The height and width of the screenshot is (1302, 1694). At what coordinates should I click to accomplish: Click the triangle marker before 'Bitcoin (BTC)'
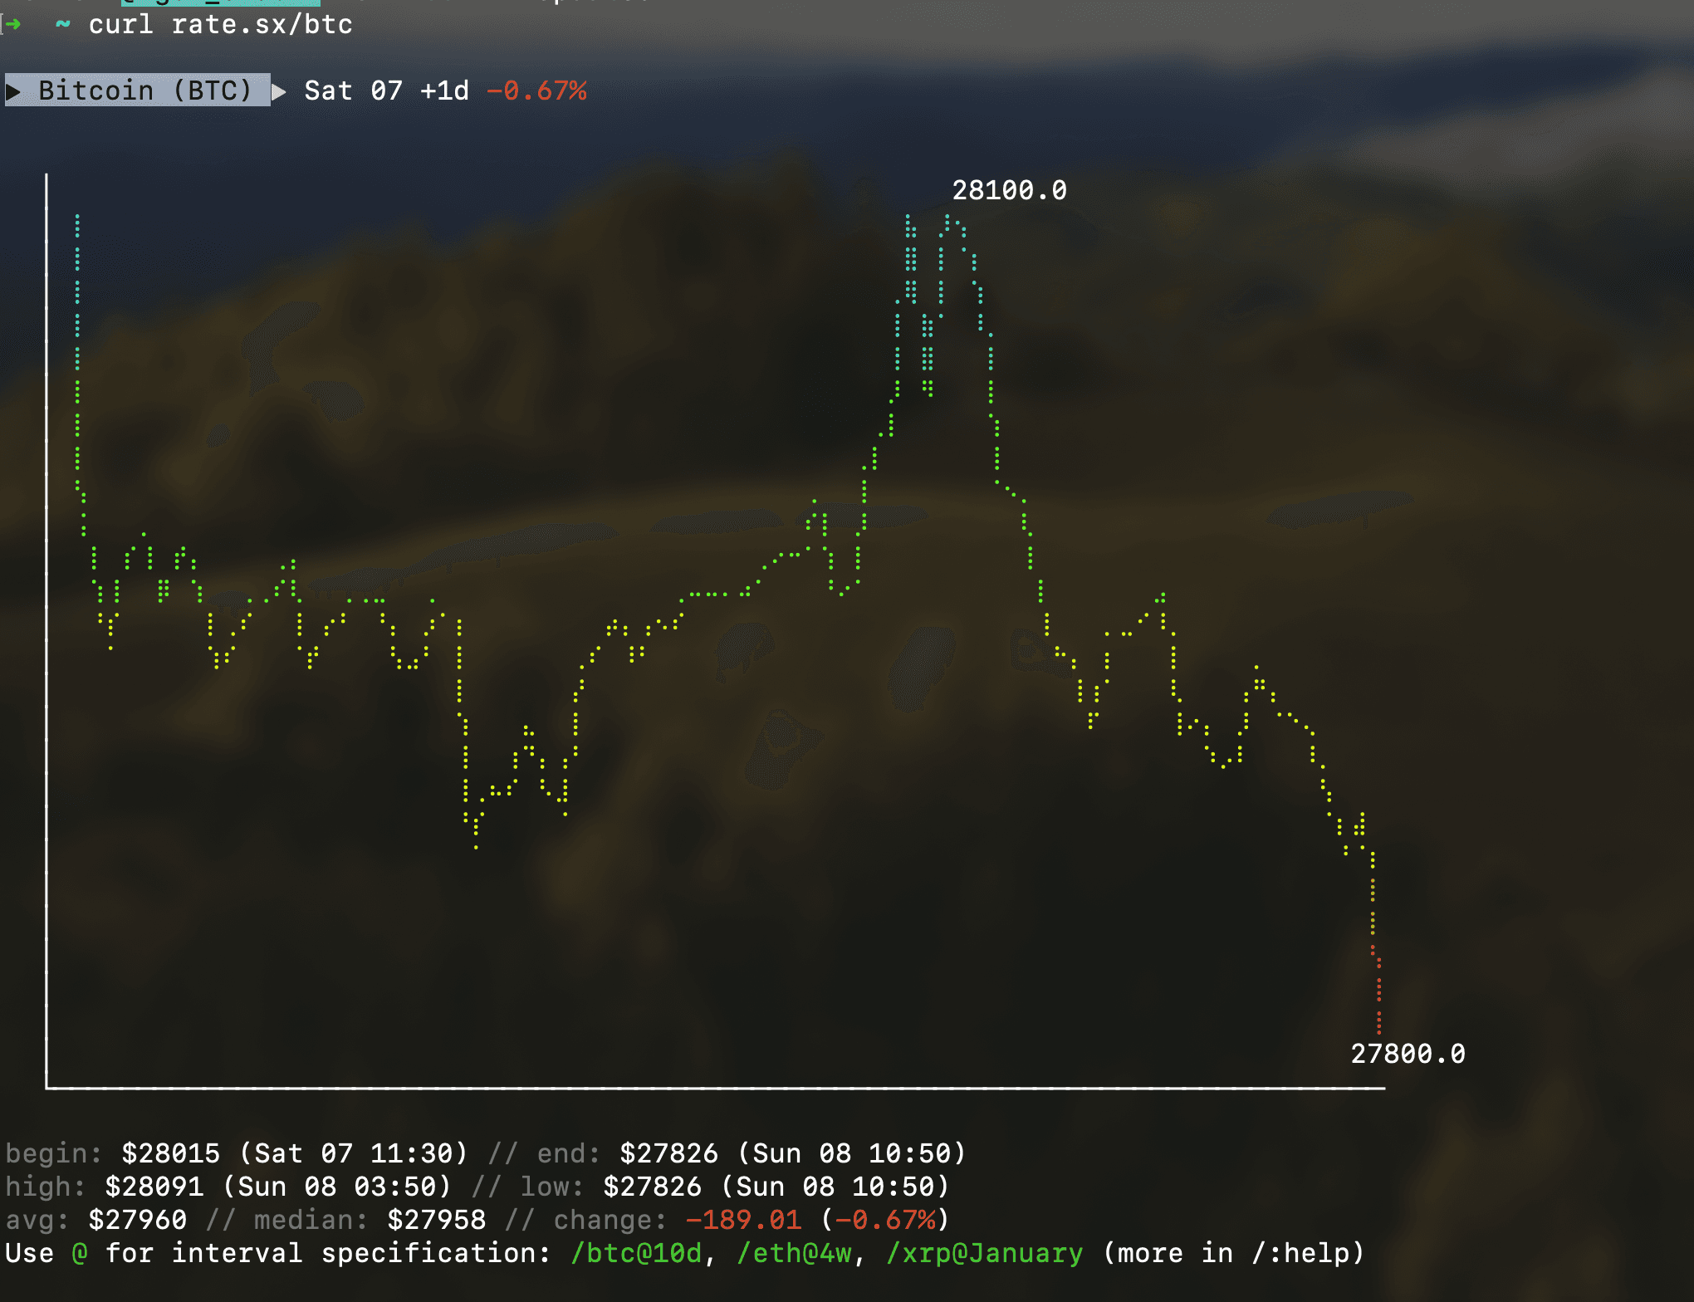12,91
